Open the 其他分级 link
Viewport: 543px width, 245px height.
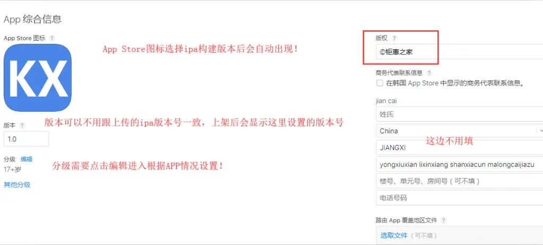coord(17,185)
